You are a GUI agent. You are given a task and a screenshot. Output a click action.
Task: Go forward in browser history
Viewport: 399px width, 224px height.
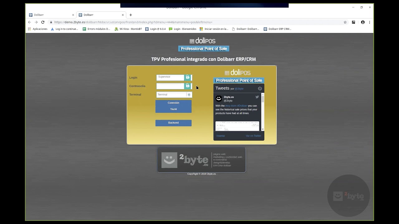pos(36,22)
